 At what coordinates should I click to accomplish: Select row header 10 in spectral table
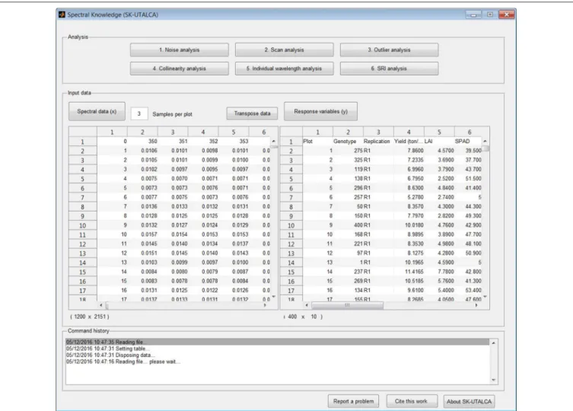click(x=83, y=225)
